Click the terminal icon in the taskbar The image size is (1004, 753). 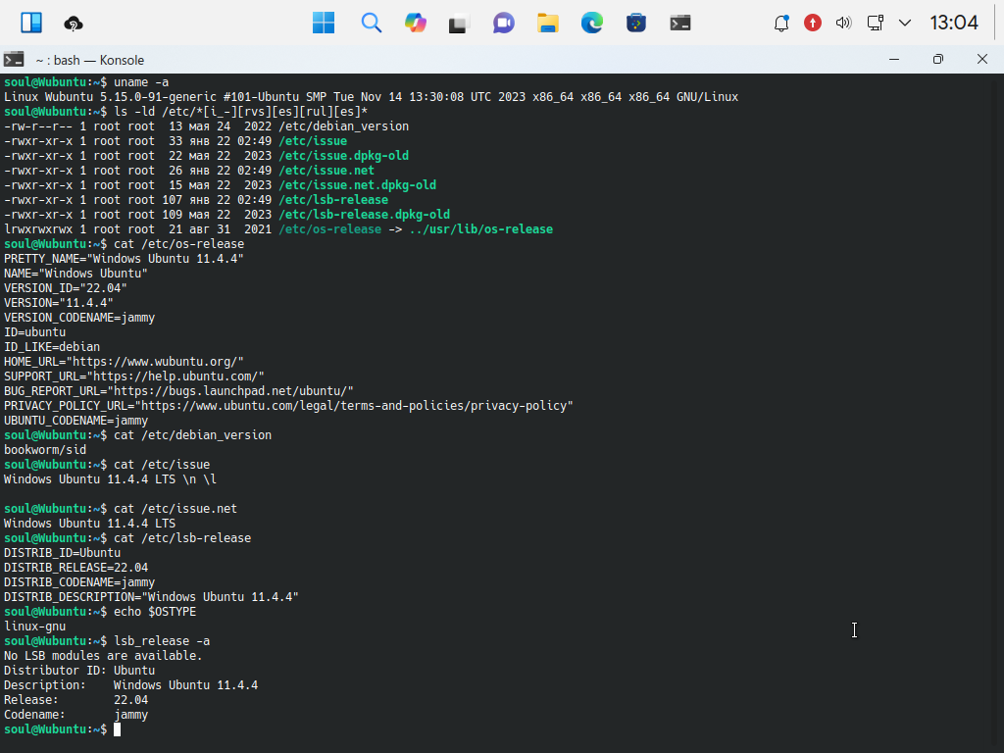(x=680, y=24)
